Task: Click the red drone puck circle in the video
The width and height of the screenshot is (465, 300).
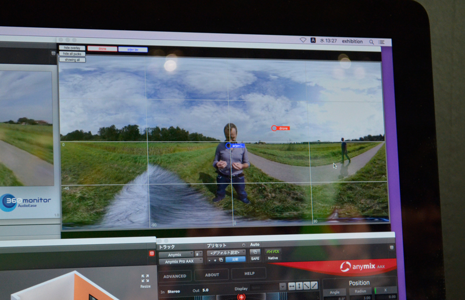Action: click(x=274, y=128)
